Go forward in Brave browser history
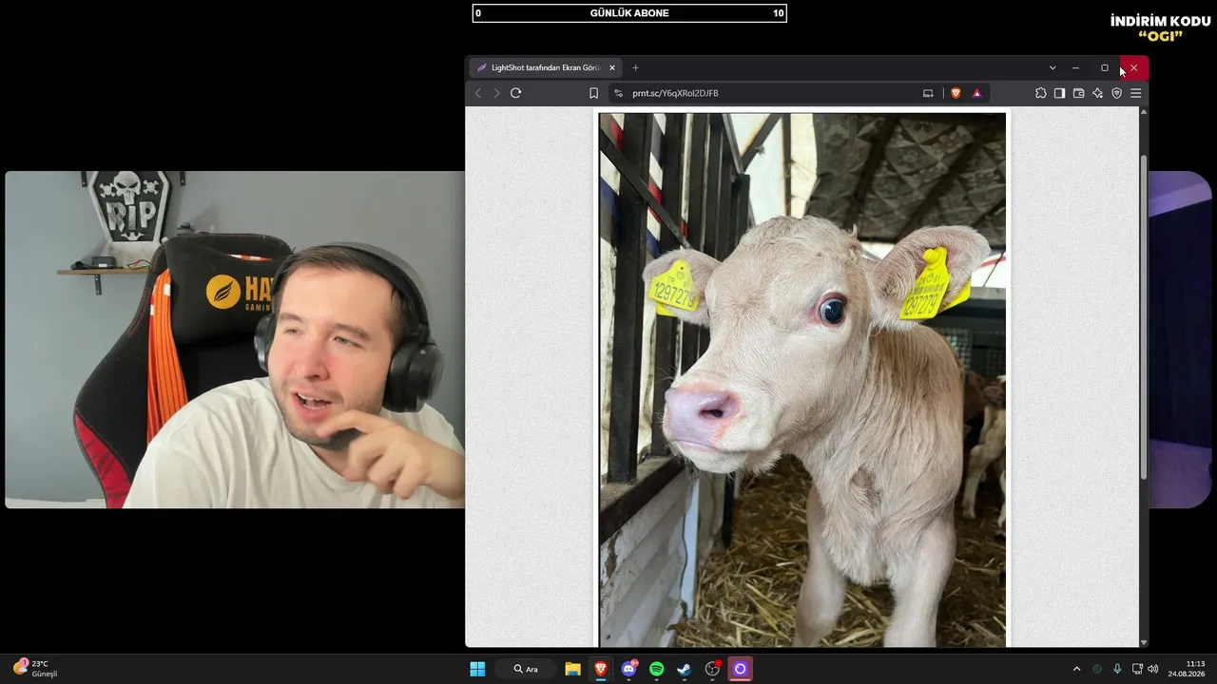 pos(496,93)
